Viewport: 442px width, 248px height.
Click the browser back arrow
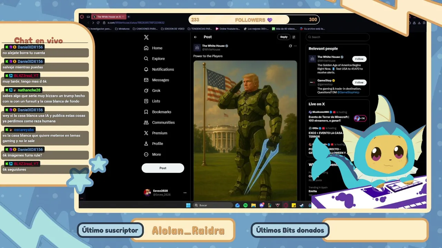click(x=88, y=23)
